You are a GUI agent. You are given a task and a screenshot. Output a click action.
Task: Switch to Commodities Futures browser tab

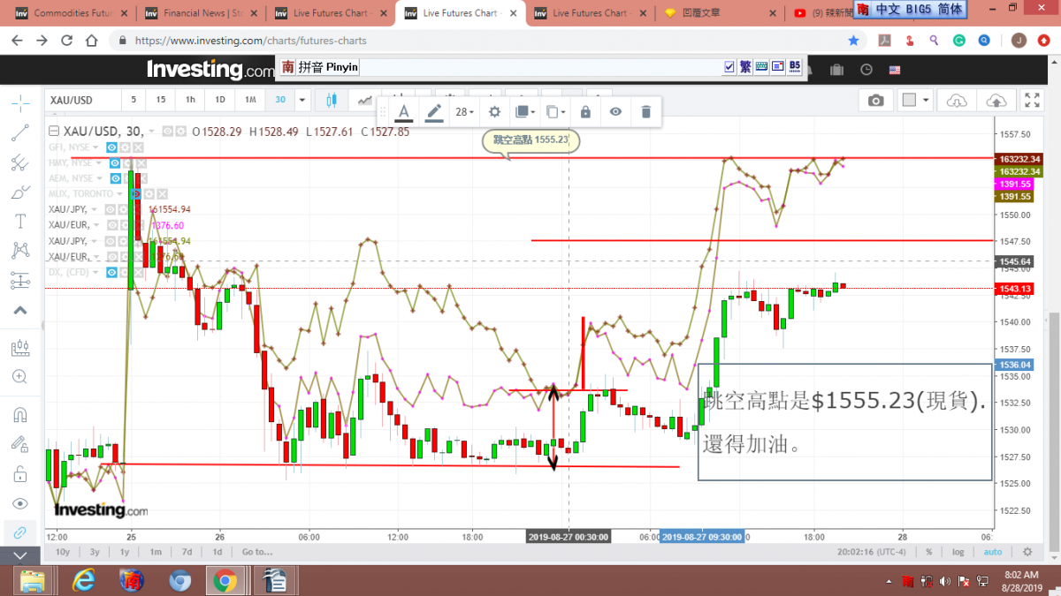(71, 13)
